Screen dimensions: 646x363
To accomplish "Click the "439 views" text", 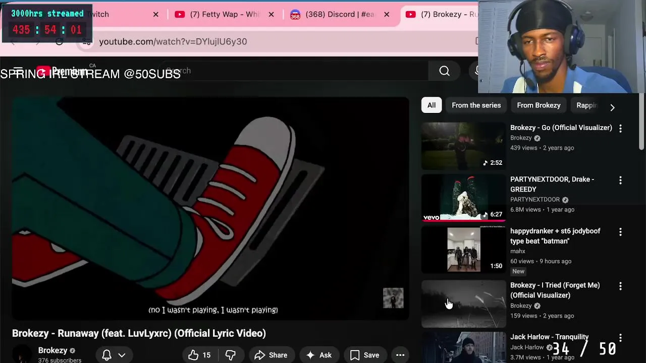I will pos(524,148).
